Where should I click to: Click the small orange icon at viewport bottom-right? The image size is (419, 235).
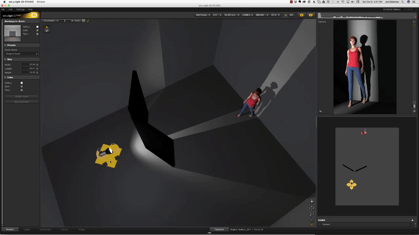(x=312, y=224)
